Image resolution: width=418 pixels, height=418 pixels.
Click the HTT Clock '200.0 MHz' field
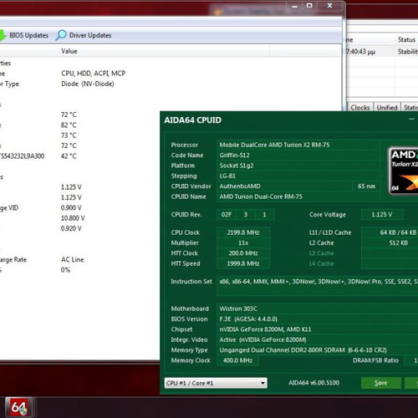coord(243,253)
